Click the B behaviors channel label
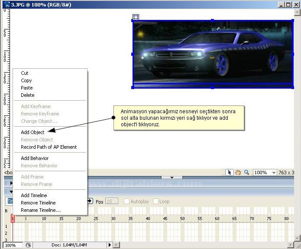The height and width of the screenshot is (249, 301). click(6, 211)
